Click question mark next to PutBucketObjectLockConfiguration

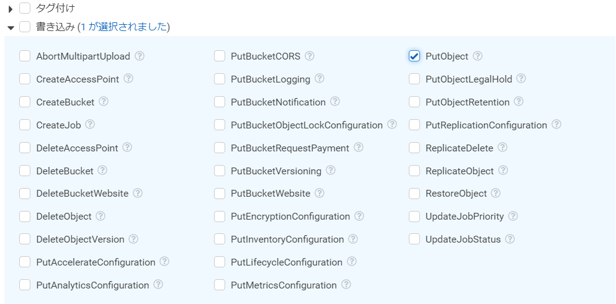pos(391,125)
